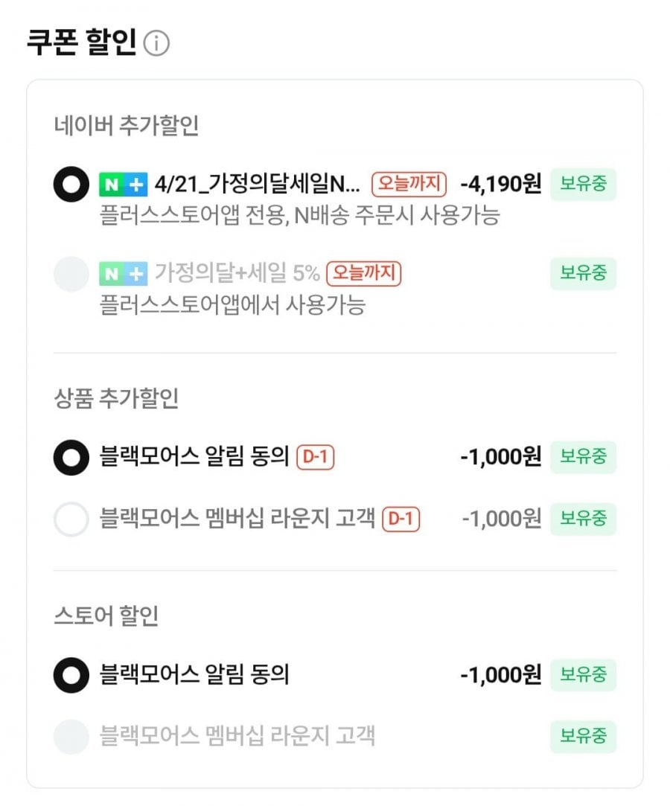Click the D-1 tag beside 멤버십 라운지 고객
Image resolution: width=670 pixels, height=806 pixels.
click(x=401, y=519)
